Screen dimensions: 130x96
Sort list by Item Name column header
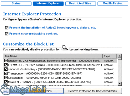tap(53, 56)
